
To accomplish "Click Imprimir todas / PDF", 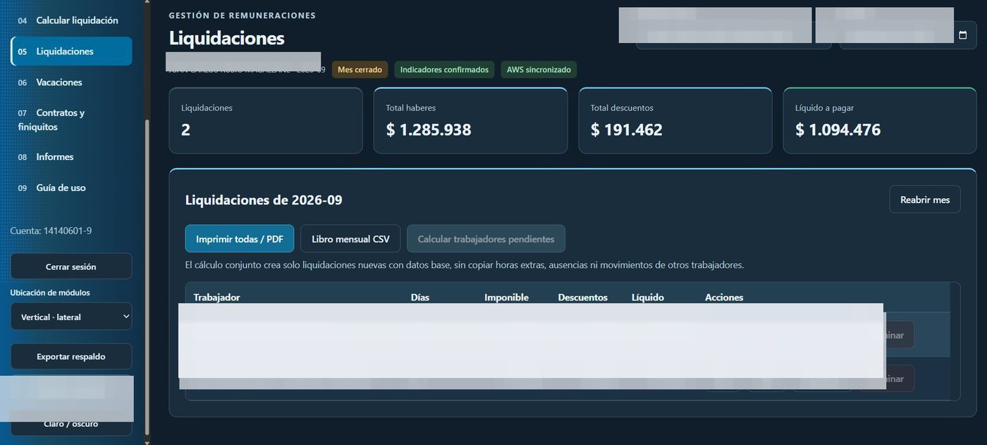I will click(240, 239).
